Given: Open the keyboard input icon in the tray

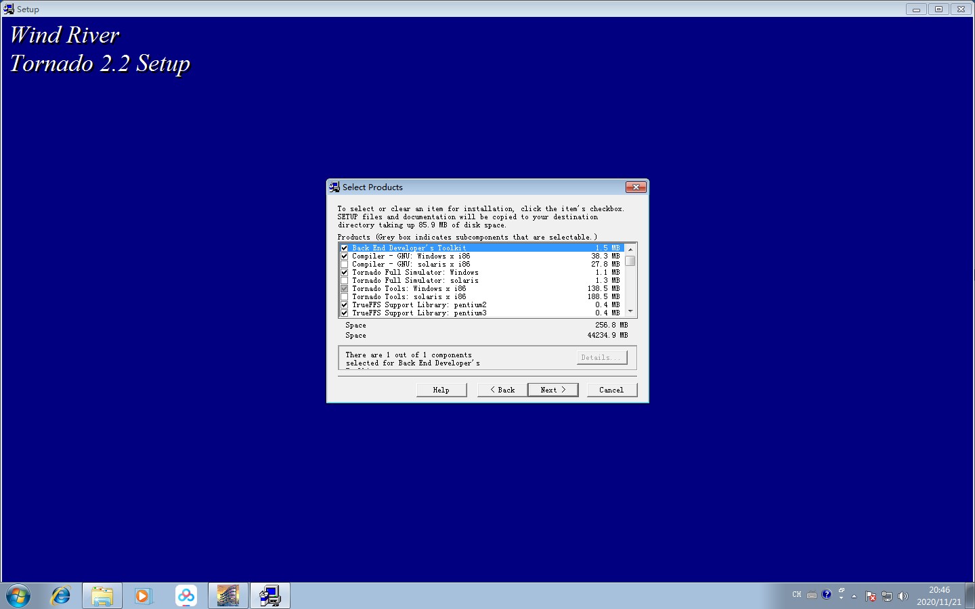Looking at the screenshot, I should coord(810,595).
